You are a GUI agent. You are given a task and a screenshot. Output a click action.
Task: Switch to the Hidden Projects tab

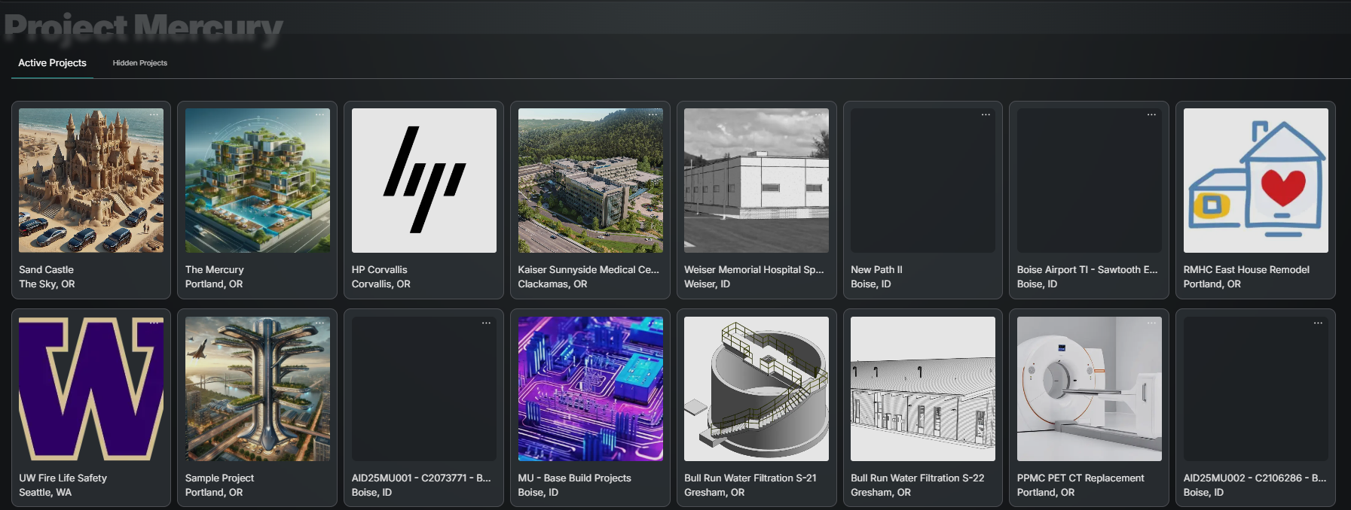140,63
